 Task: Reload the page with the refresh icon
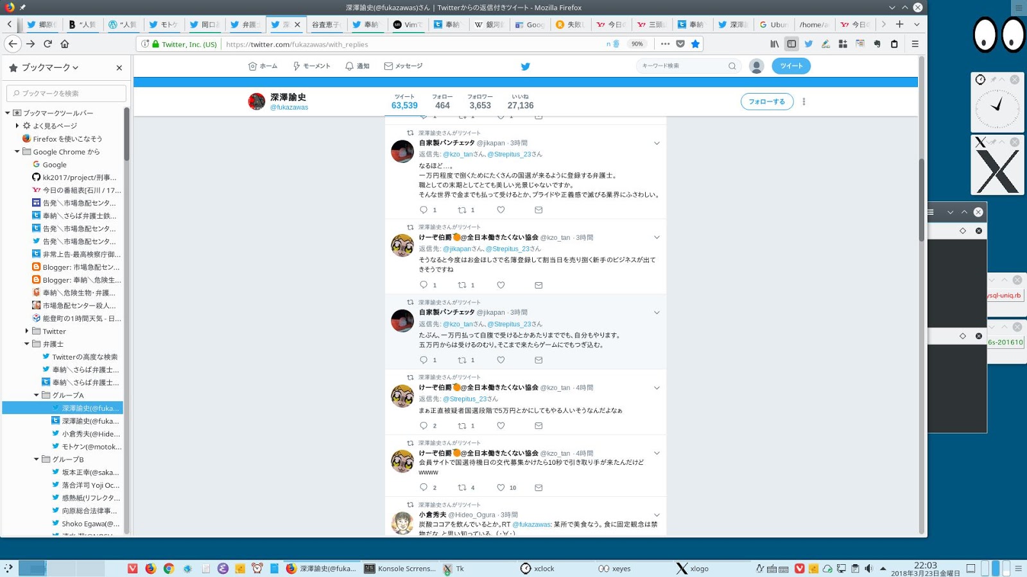pyautogui.click(x=47, y=44)
